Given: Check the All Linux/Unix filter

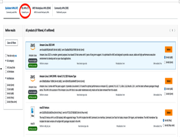Looking at the screenshot, I should click(6, 67).
